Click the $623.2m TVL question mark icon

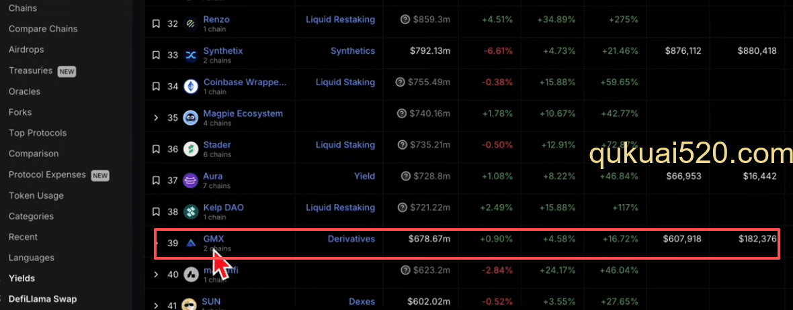point(405,270)
